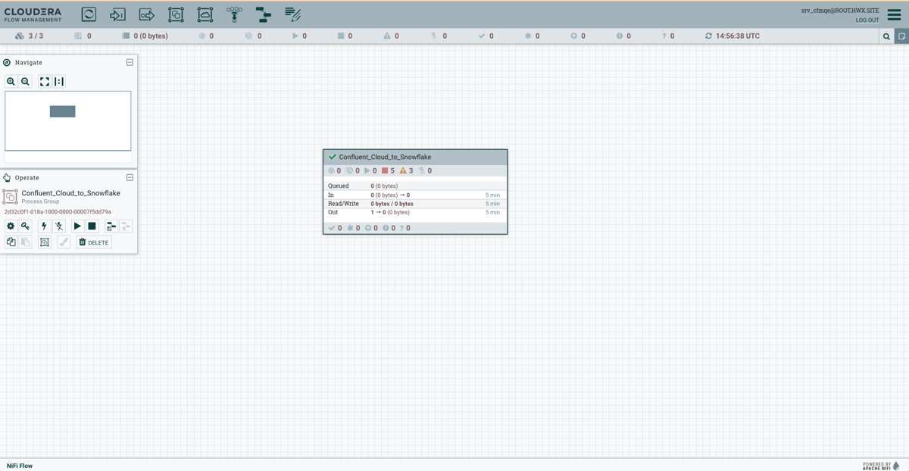Select the Confluent_Cloud_to_Snowflake process group on canvas
The height and width of the screenshot is (471, 909).
pyautogui.click(x=415, y=157)
